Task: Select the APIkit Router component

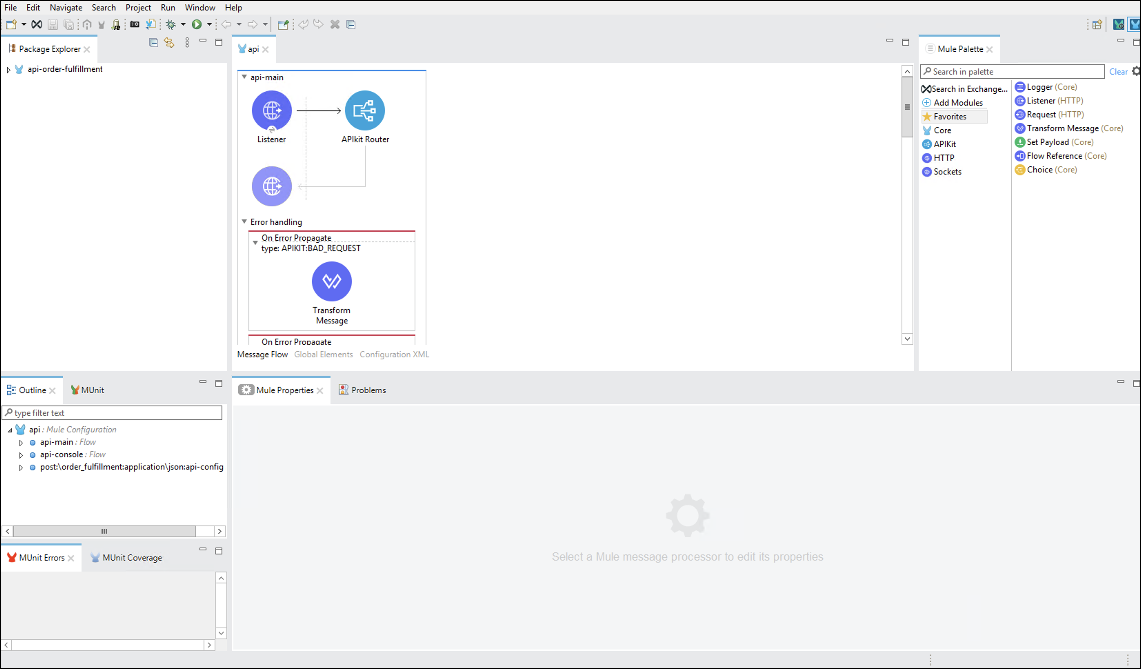Action: 365,110
